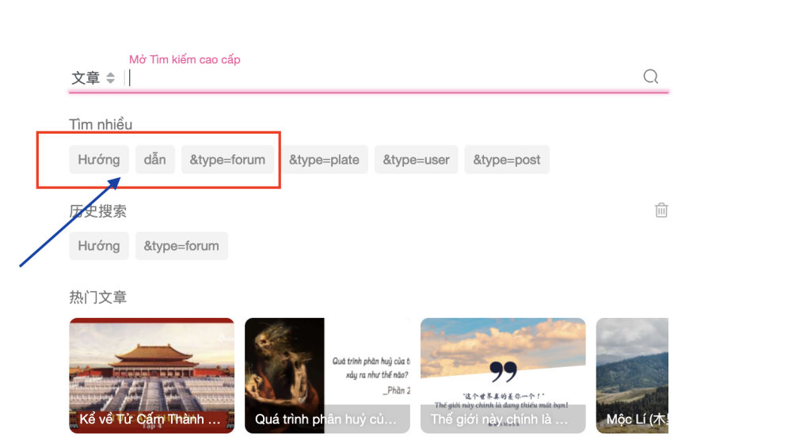The image size is (811, 443).
Task: Select Hướng in the 历史搜索 history
Action: pos(99,246)
